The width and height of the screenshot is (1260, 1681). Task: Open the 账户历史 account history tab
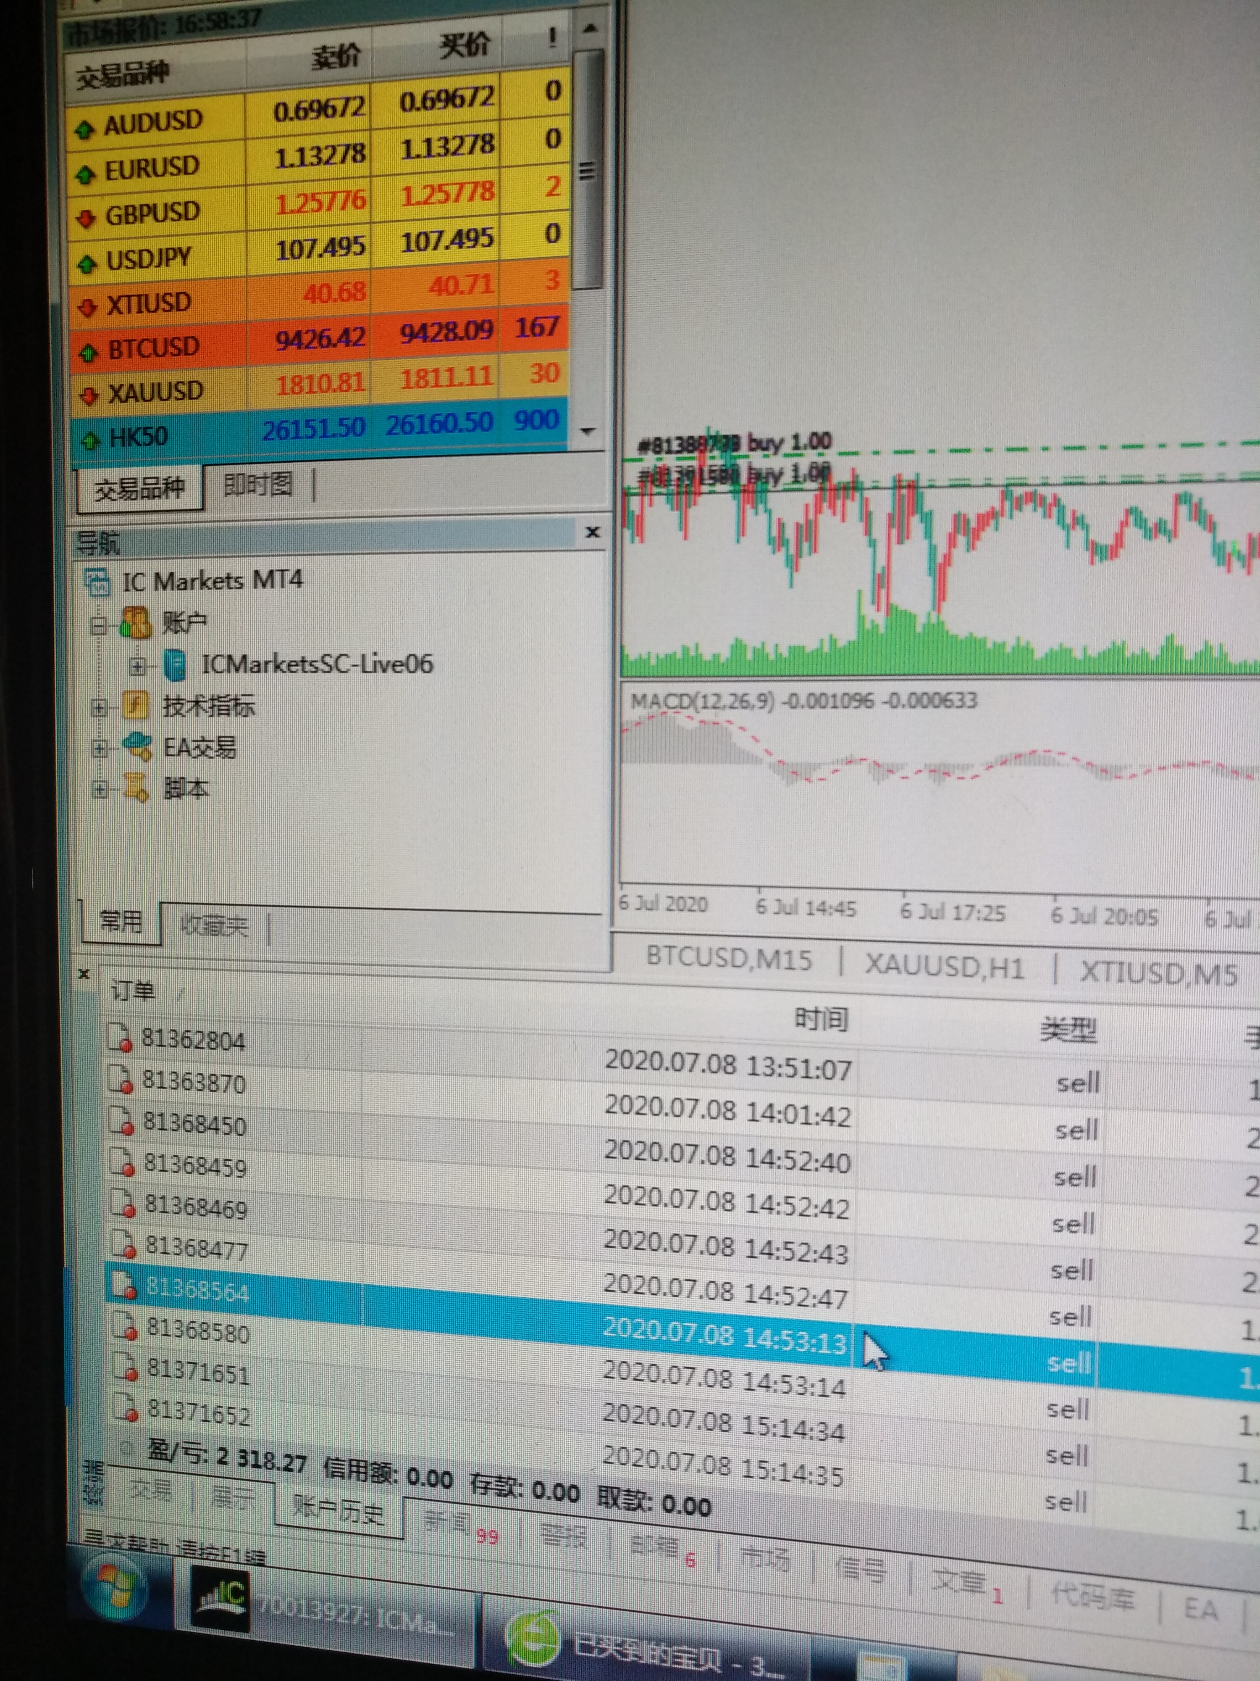[339, 1512]
